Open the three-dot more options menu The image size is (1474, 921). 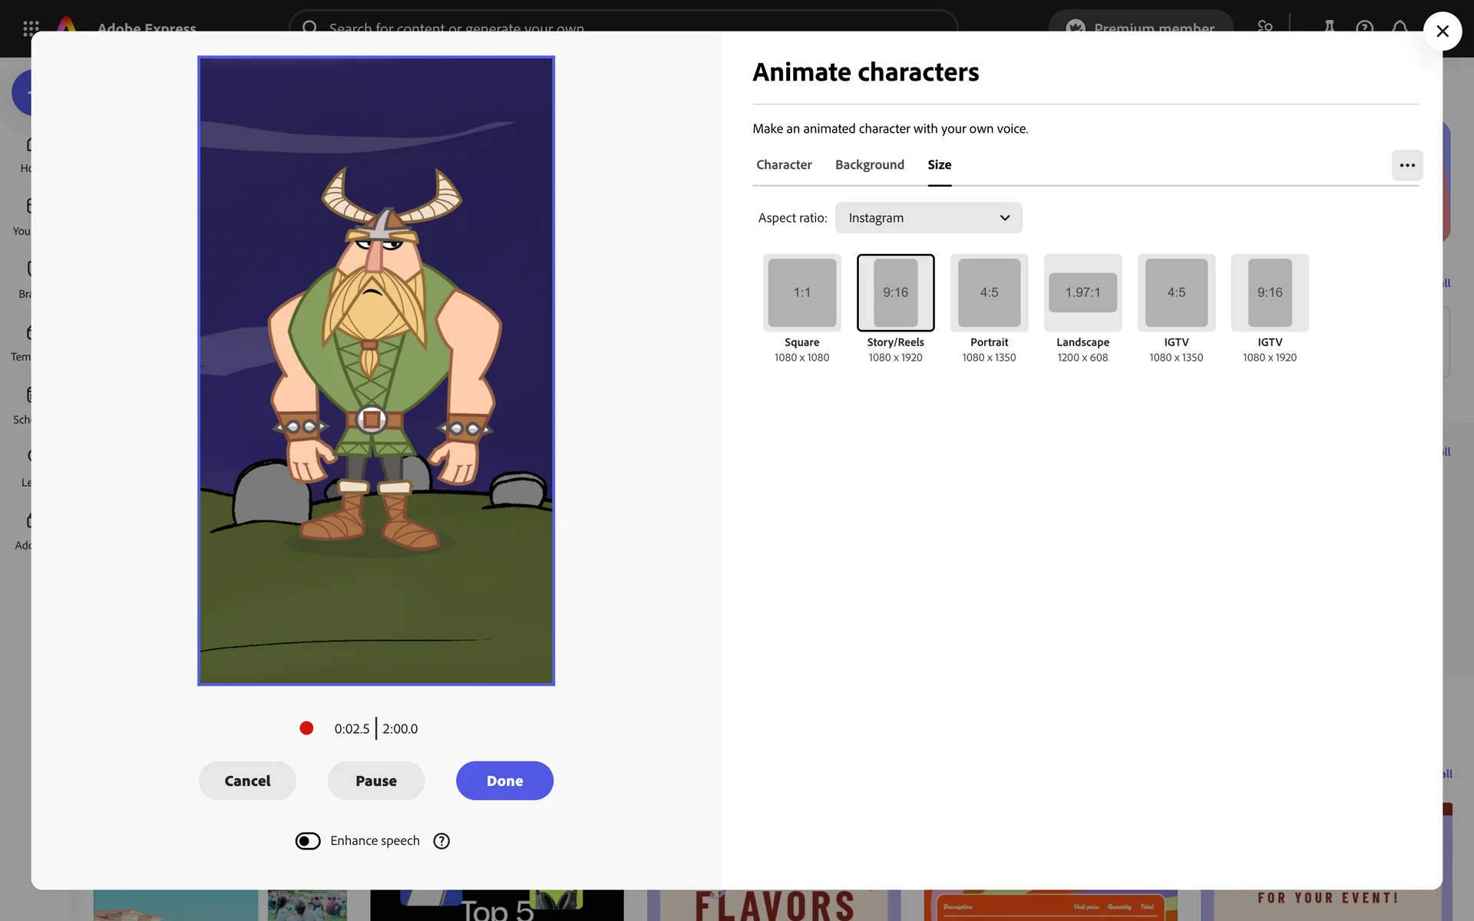[x=1406, y=165]
